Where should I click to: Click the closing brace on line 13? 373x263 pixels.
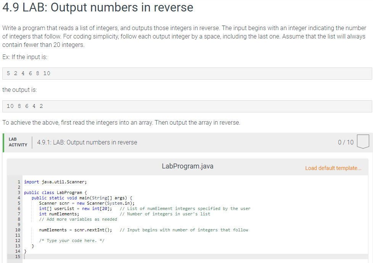[x=33, y=246]
